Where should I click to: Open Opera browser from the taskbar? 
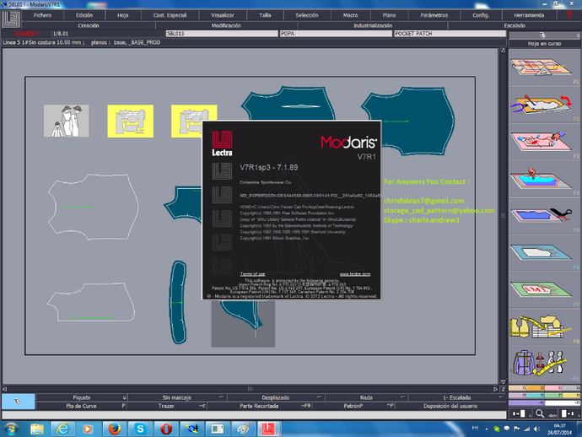[166, 429]
